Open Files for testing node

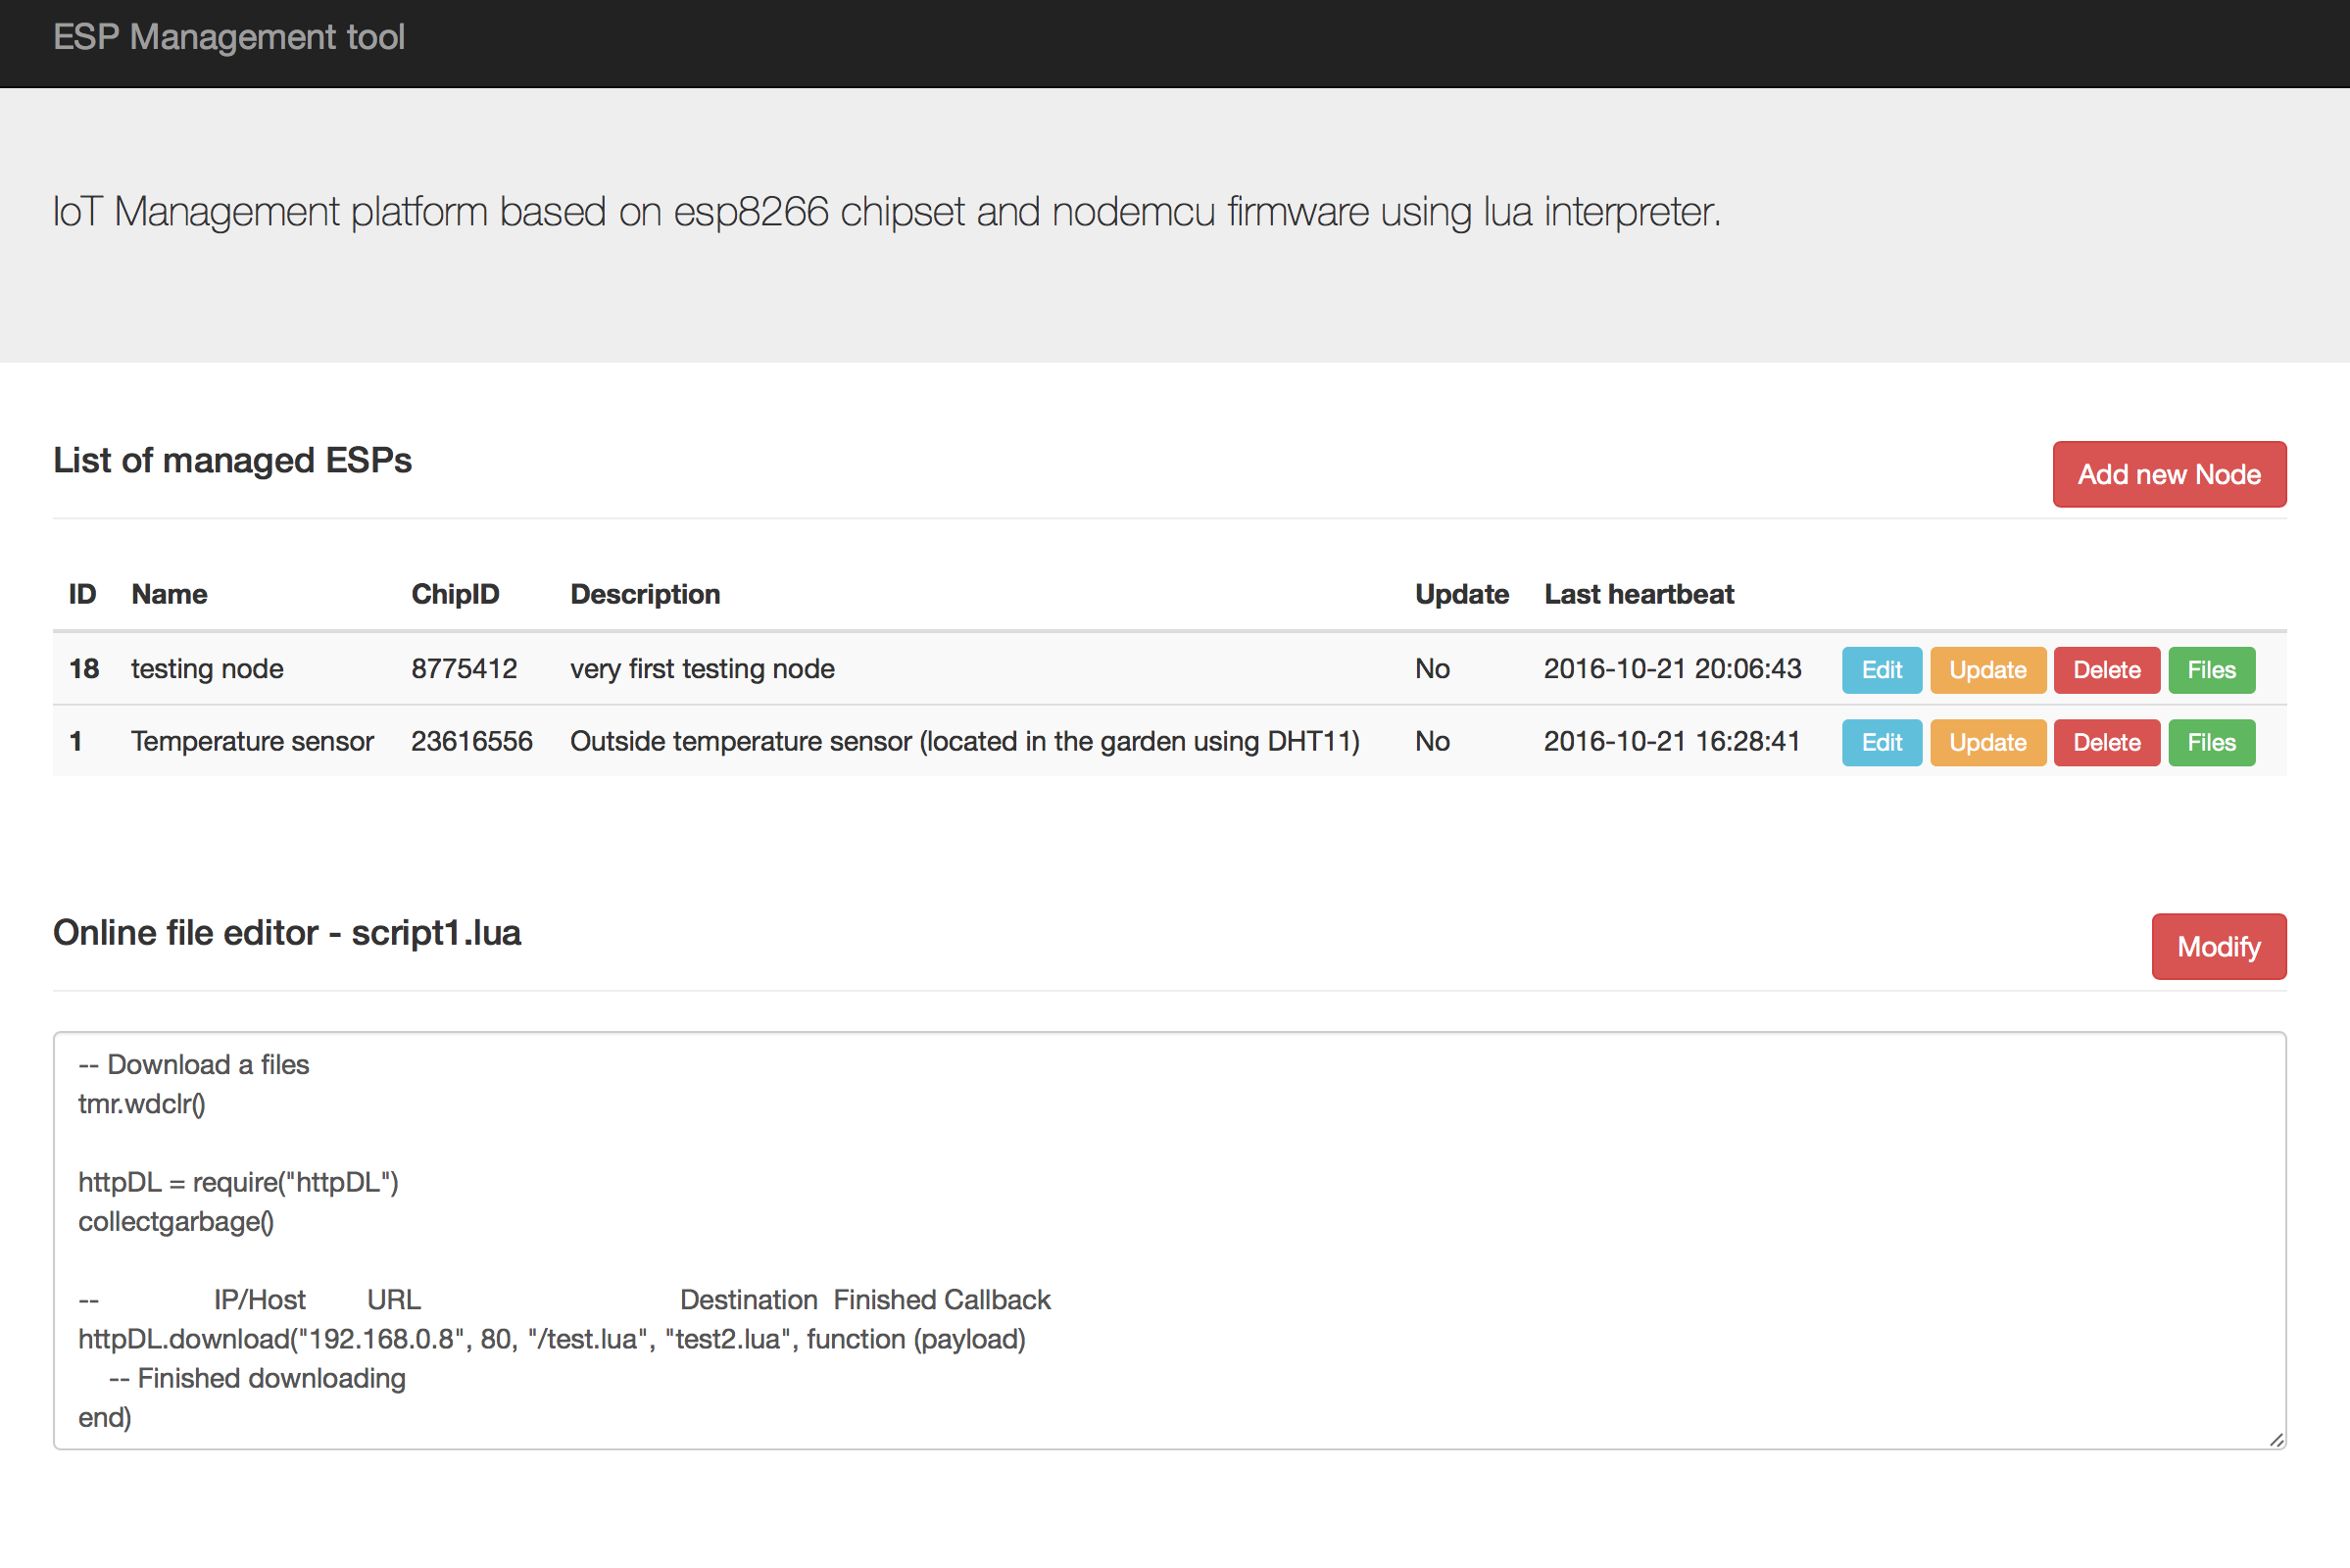click(2210, 670)
